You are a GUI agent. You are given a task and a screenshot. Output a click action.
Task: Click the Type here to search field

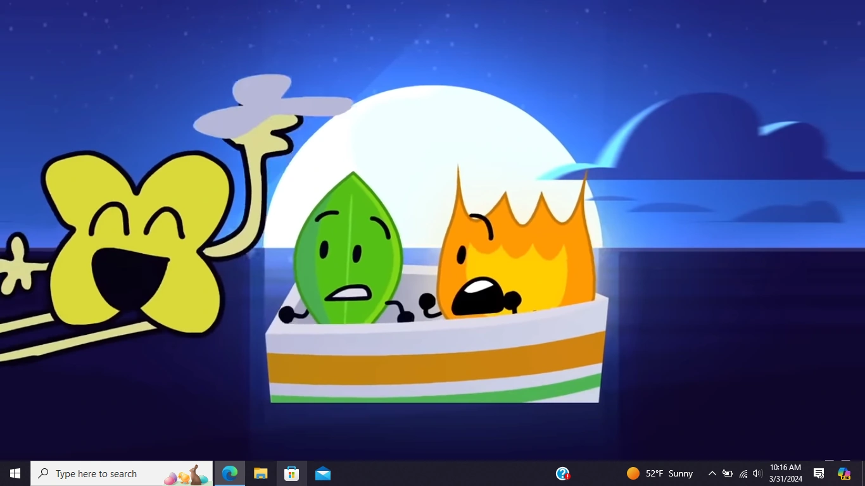click(101, 473)
